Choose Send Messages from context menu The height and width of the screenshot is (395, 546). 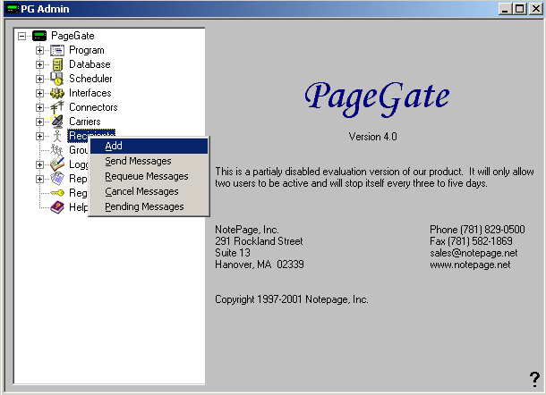point(149,161)
